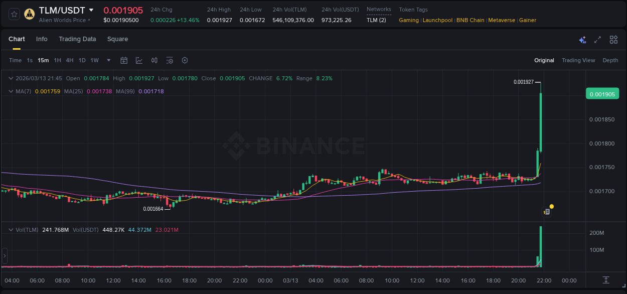Open the TLM/USDT pair selector dropdown
Image resolution: width=627 pixels, height=294 pixels.
(92, 10)
